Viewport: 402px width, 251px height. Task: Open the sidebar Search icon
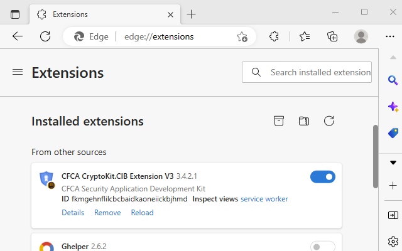click(x=393, y=80)
